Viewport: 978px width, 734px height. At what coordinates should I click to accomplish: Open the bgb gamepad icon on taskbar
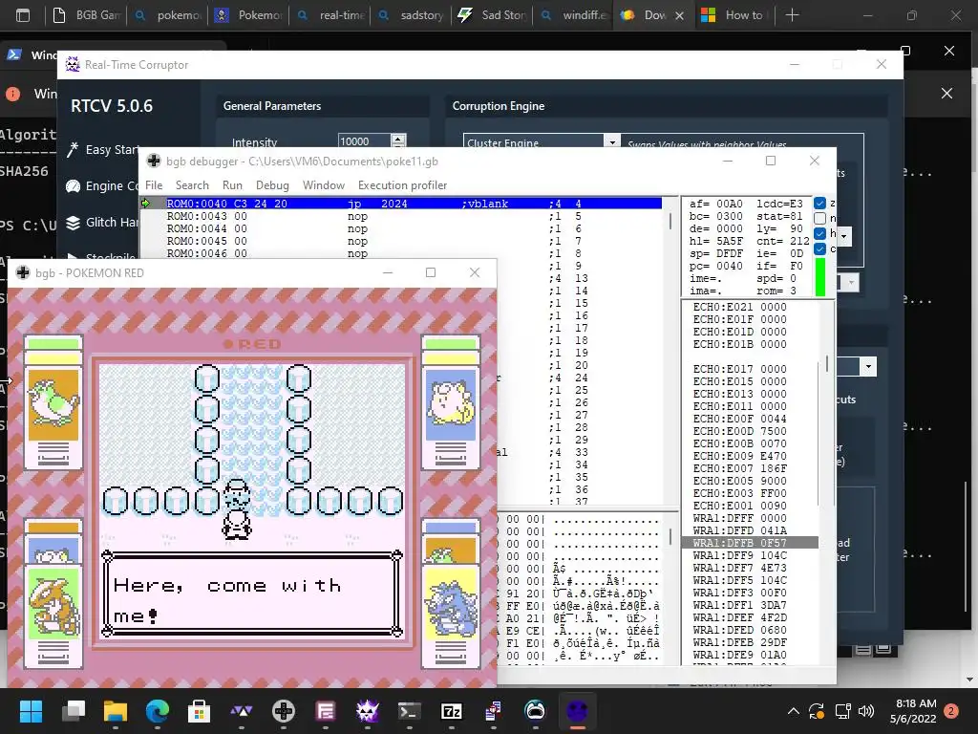coord(283,710)
